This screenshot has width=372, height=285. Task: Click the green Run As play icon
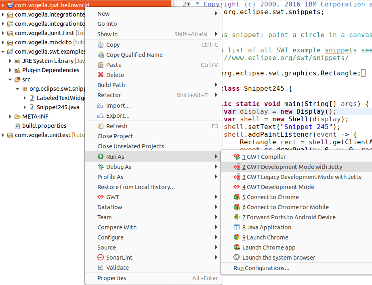(x=101, y=156)
